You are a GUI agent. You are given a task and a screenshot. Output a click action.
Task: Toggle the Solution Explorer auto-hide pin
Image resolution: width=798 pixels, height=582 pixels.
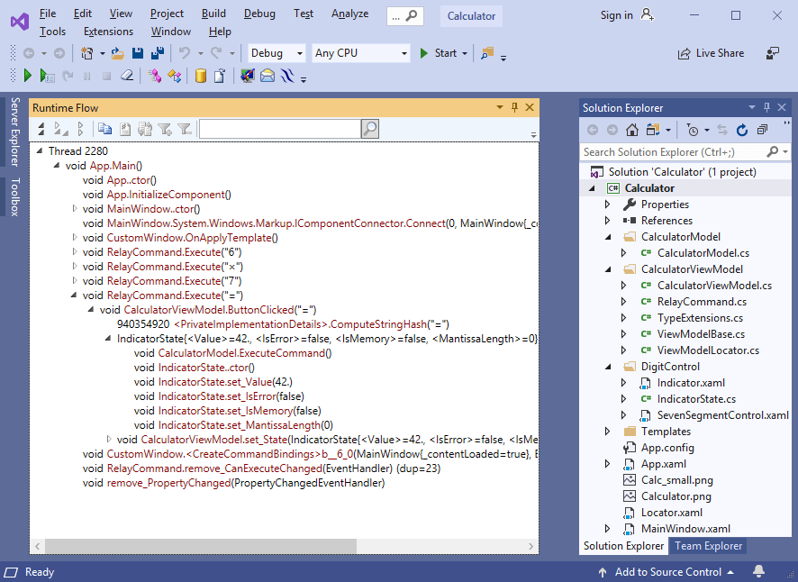click(766, 108)
